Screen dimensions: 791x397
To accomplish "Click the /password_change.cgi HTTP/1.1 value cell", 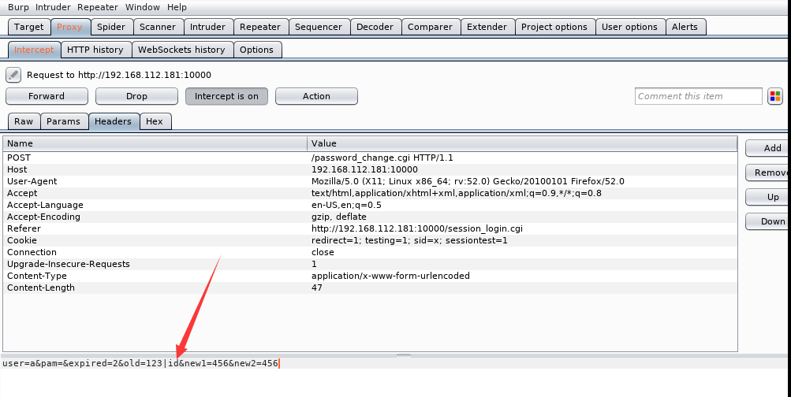I will pyautogui.click(x=522, y=158).
